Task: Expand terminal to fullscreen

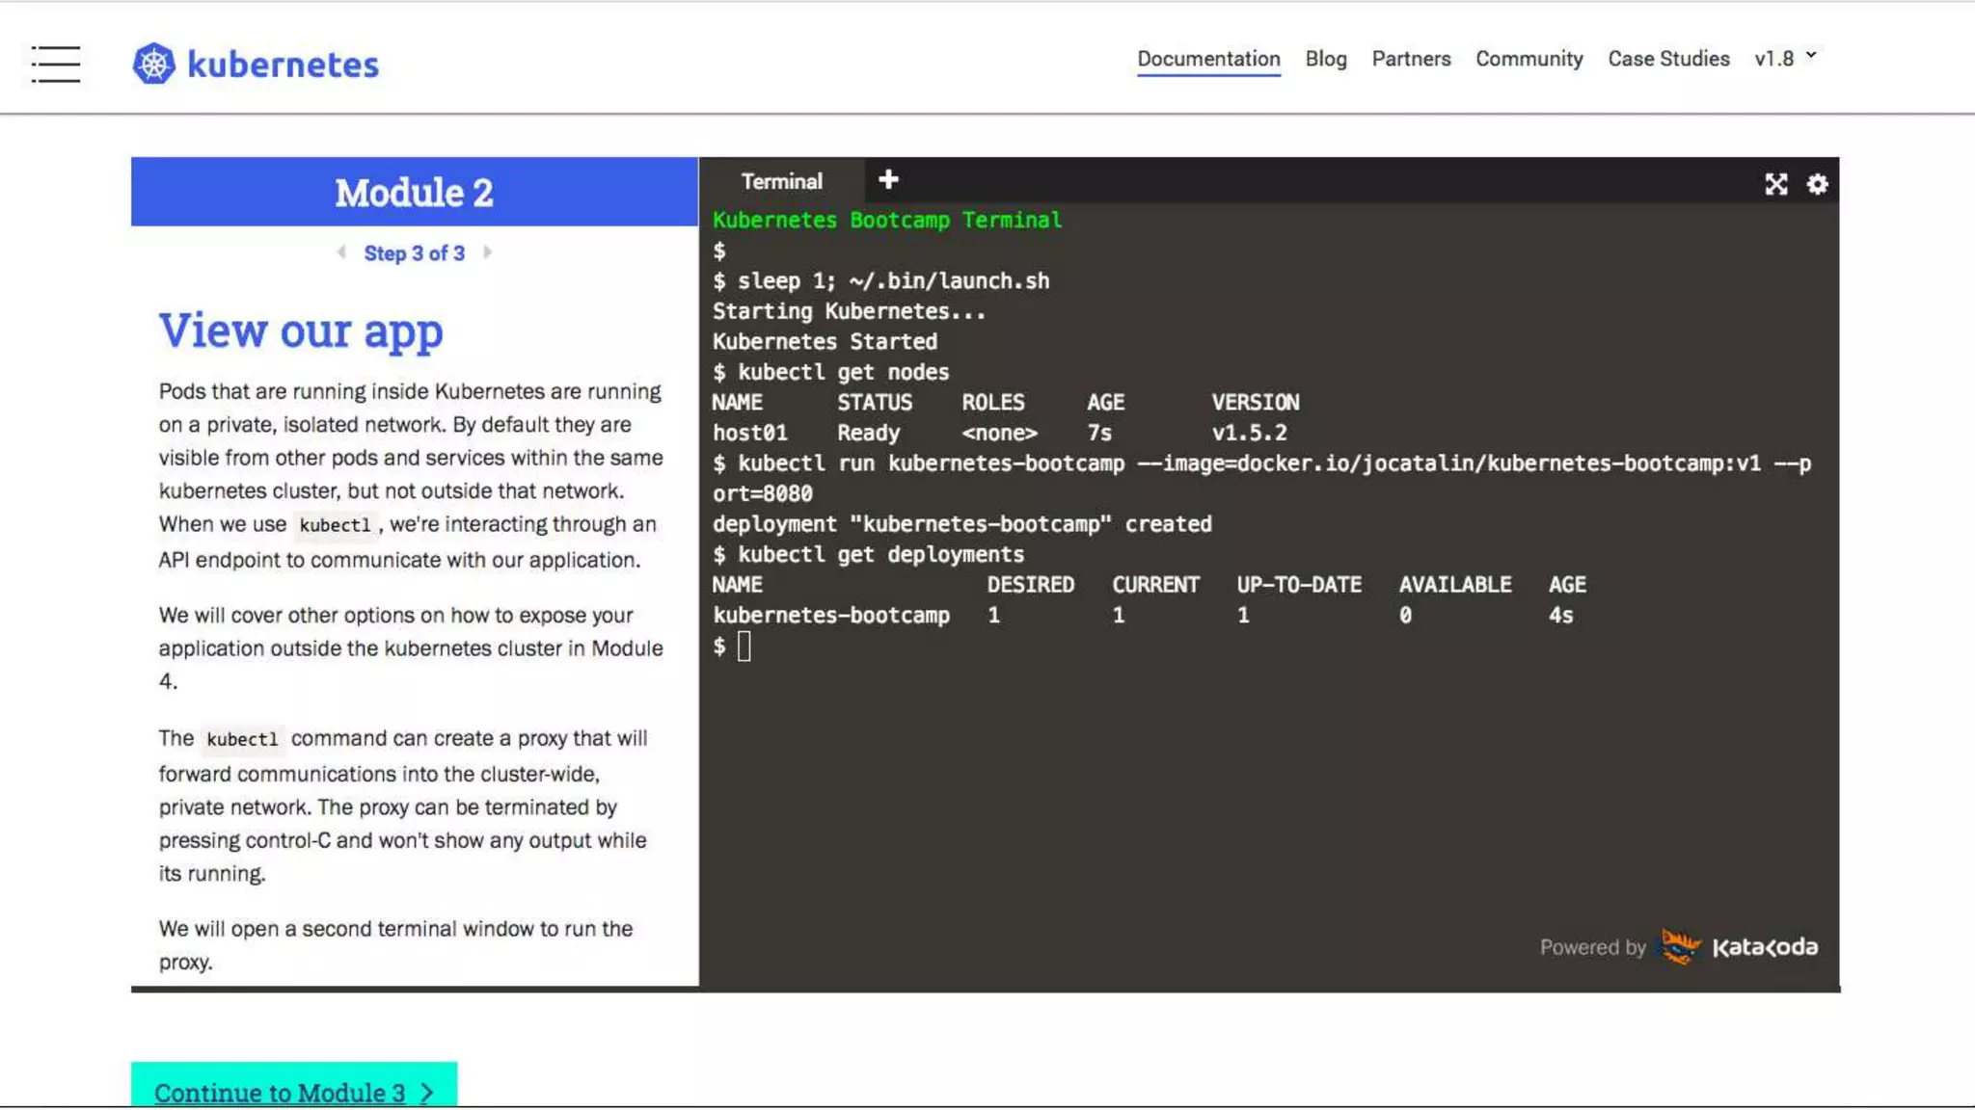Action: [x=1775, y=184]
